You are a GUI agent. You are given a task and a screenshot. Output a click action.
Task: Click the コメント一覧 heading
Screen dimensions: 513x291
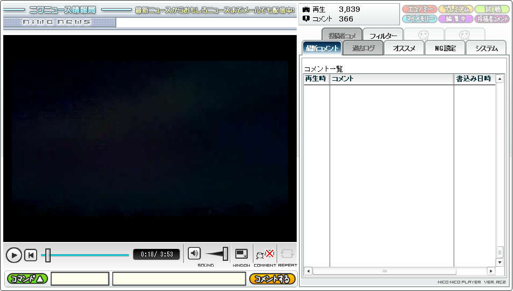click(x=324, y=69)
